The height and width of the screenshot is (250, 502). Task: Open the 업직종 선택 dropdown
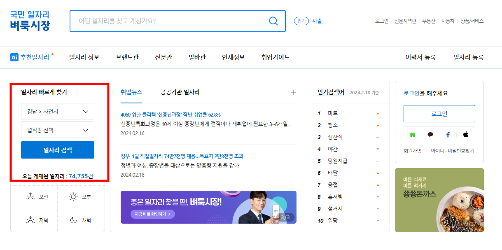click(58, 130)
